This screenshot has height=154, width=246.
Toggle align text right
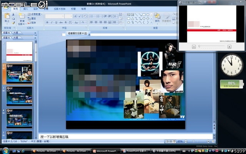(x=101, y=22)
